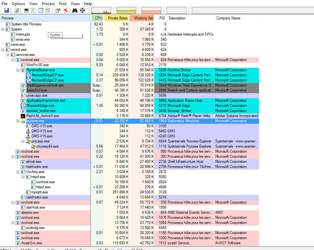Open the process Properties toolbar icon

coord(58,10)
